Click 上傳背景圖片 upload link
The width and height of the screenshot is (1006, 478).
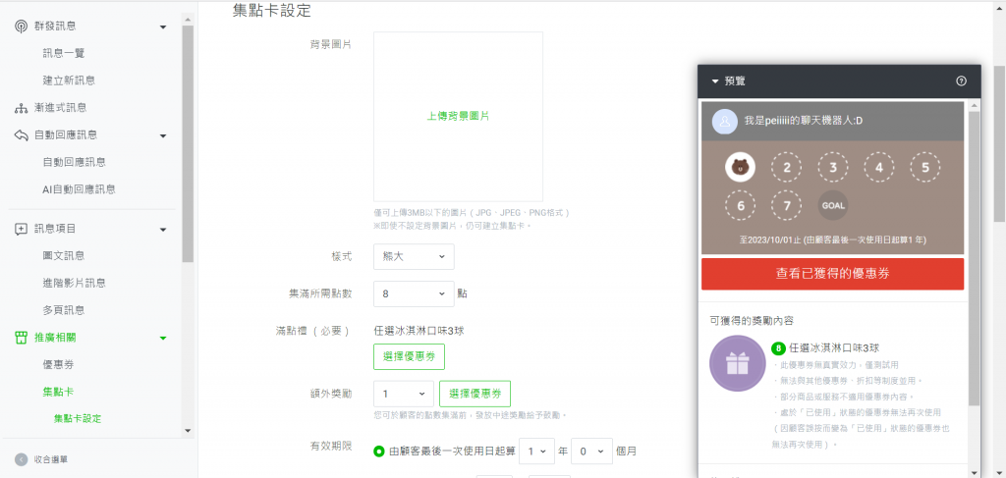(x=458, y=116)
